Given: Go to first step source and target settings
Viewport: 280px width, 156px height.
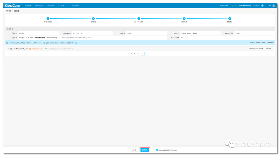Looking at the screenshot, I should click(48, 19).
